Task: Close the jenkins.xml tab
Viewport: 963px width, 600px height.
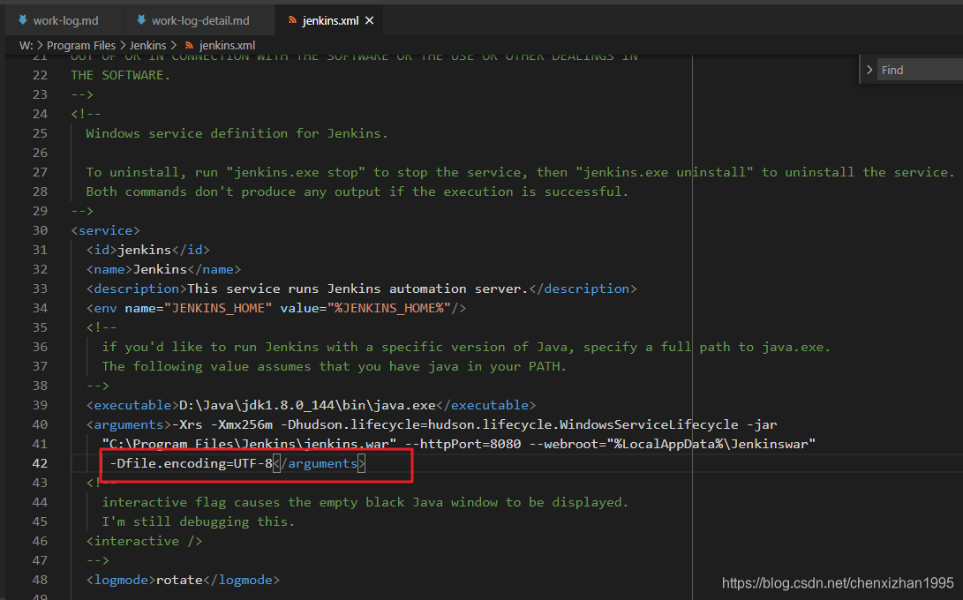Action: click(370, 20)
